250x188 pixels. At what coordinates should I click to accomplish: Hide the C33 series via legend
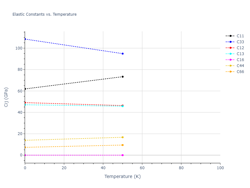(x=240, y=42)
